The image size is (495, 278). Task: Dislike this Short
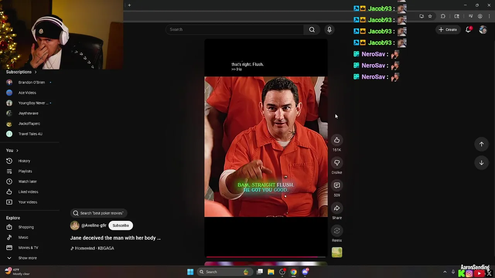pyautogui.click(x=337, y=163)
